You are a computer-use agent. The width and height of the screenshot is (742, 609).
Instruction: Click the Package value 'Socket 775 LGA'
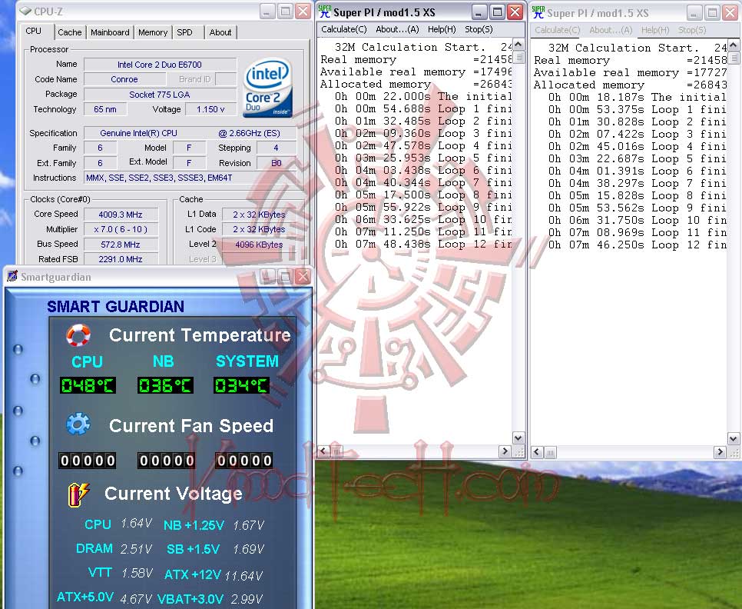[x=160, y=95]
